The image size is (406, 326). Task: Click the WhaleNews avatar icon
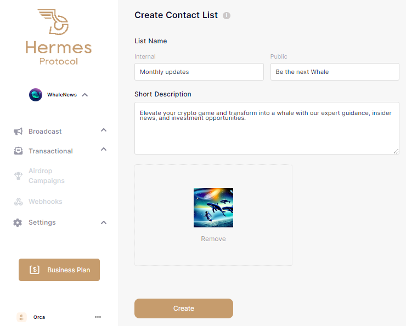[x=36, y=95]
